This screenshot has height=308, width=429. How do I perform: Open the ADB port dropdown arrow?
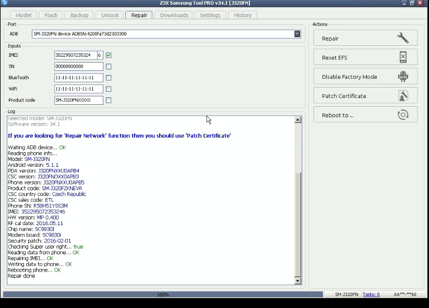pyautogui.click(x=297, y=34)
